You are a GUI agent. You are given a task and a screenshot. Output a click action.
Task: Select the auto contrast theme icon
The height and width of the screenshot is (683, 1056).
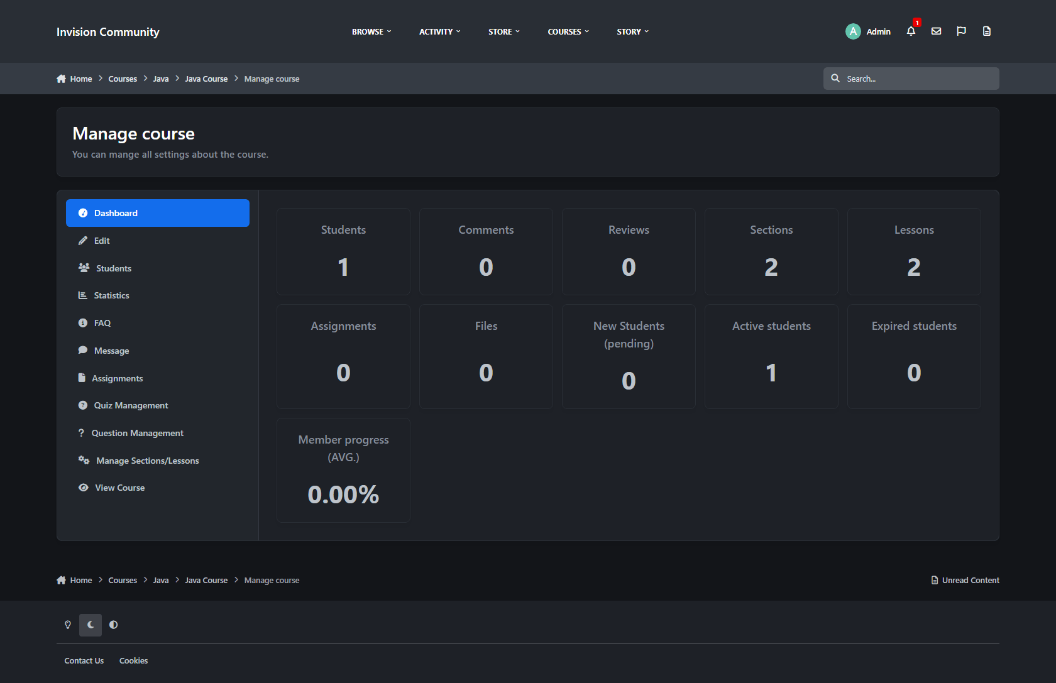tap(113, 625)
